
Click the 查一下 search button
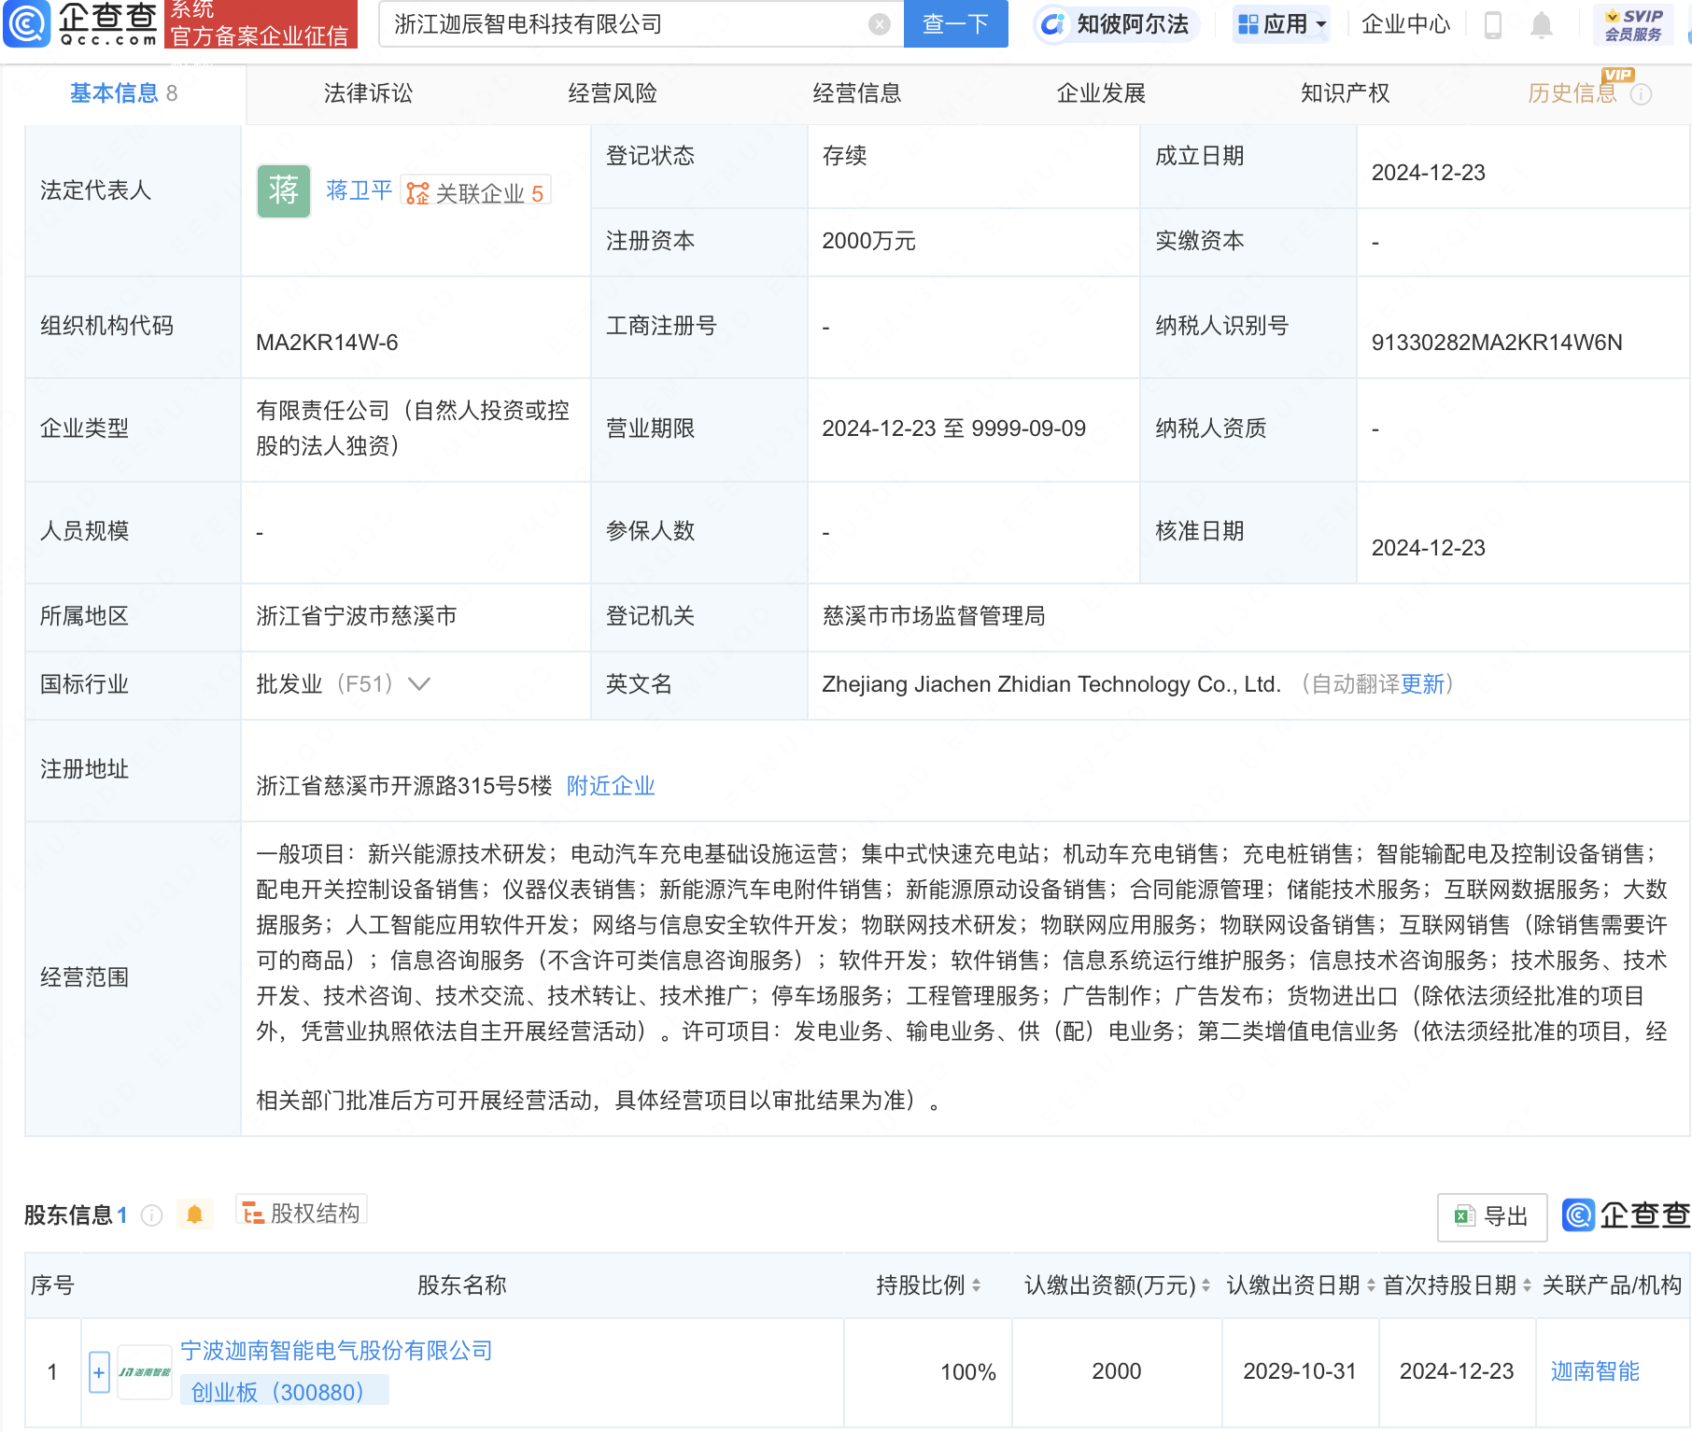955,24
